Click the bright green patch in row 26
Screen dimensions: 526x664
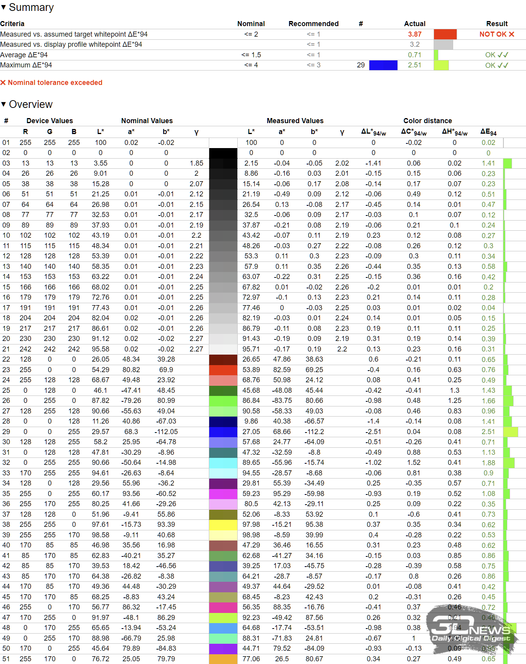(223, 401)
